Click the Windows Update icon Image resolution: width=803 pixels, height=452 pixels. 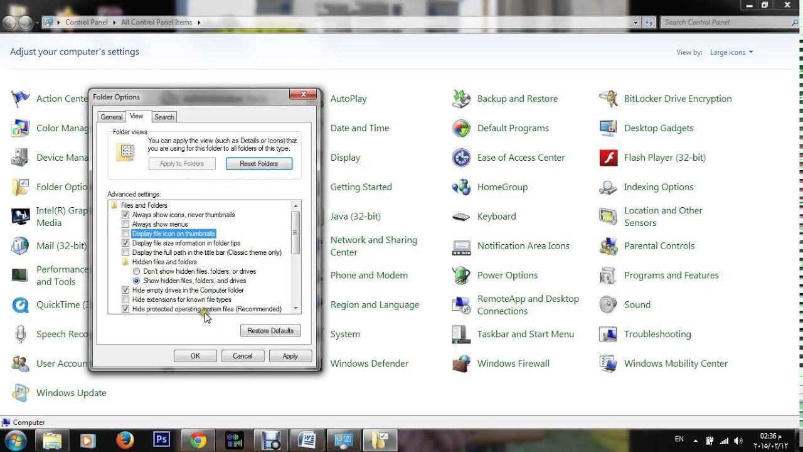(21, 393)
